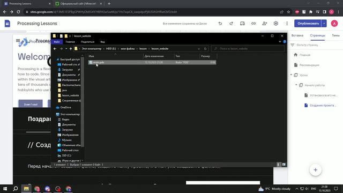Open the notification center icon
This screenshot has width=343, height=193.
pyautogui.click(x=336, y=189)
